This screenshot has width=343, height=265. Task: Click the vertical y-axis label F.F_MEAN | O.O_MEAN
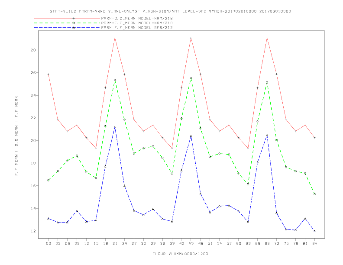(x=16, y=136)
